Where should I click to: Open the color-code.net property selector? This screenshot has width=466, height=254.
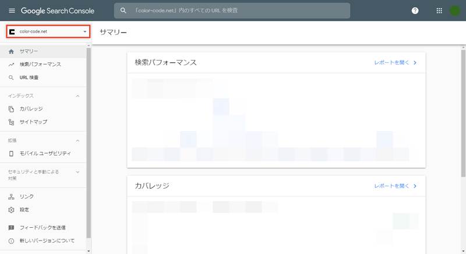coord(48,31)
